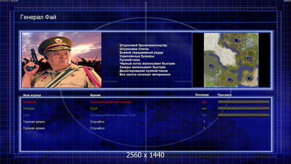The image size is (291, 164).
Task: Click 'Десантирование пулемётчиков' line
Action: (144, 71)
